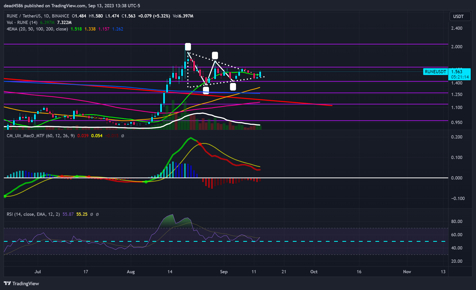Click the L1.474 low value
This screenshot has width=476, height=290.
coord(112,16)
